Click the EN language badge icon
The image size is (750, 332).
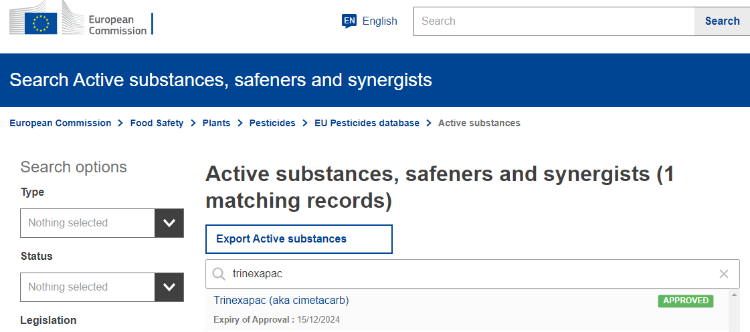(350, 21)
